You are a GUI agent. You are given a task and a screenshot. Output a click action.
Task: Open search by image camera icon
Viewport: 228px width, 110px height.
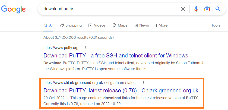tap(207, 9)
